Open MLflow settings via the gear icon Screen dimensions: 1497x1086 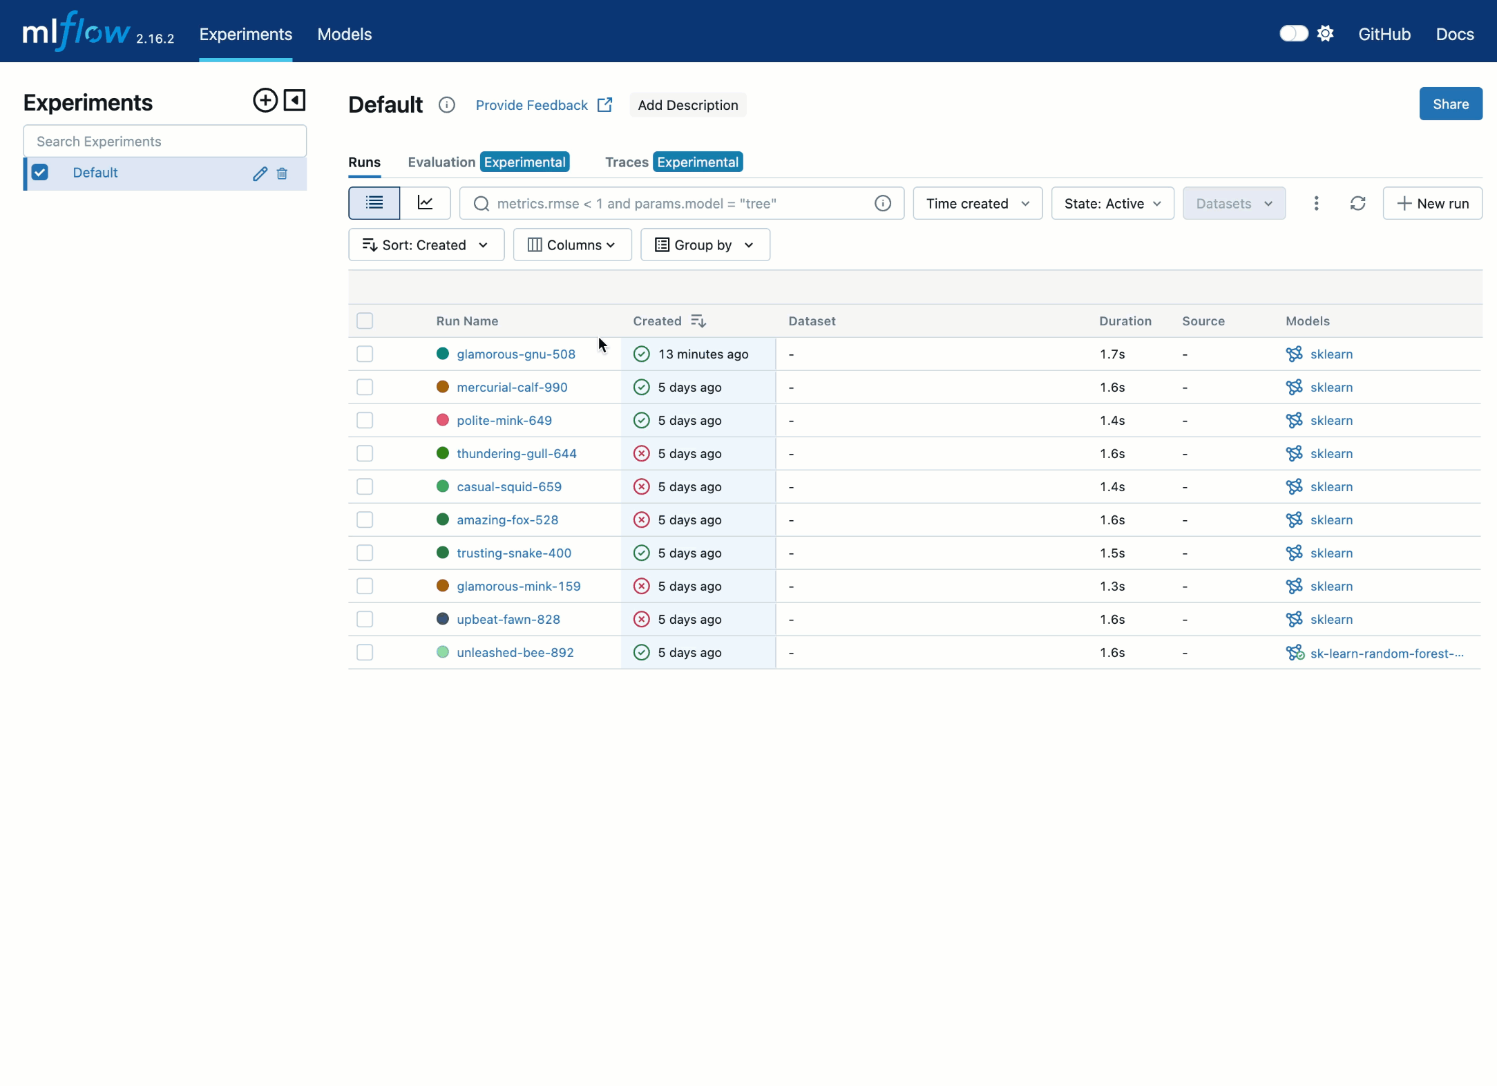coord(1326,33)
